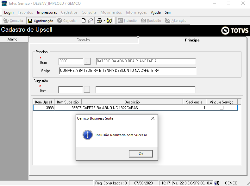Open the Cadastros menu
Image resolution: width=250 pixels, height=186 pixels.
69,12
